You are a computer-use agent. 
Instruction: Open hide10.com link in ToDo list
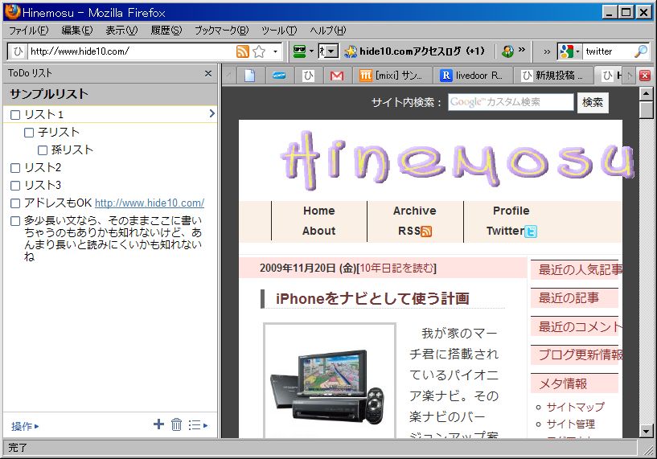pos(150,203)
